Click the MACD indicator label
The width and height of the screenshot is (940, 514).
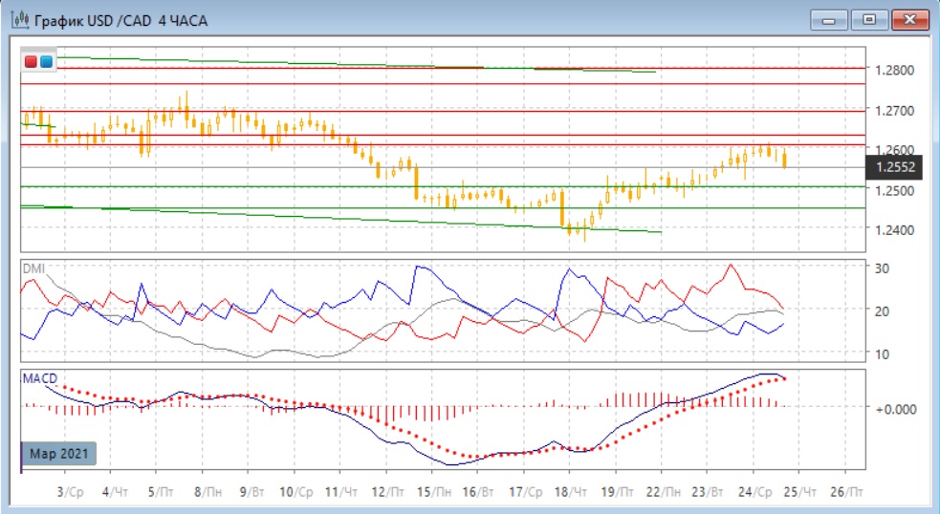pos(40,378)
